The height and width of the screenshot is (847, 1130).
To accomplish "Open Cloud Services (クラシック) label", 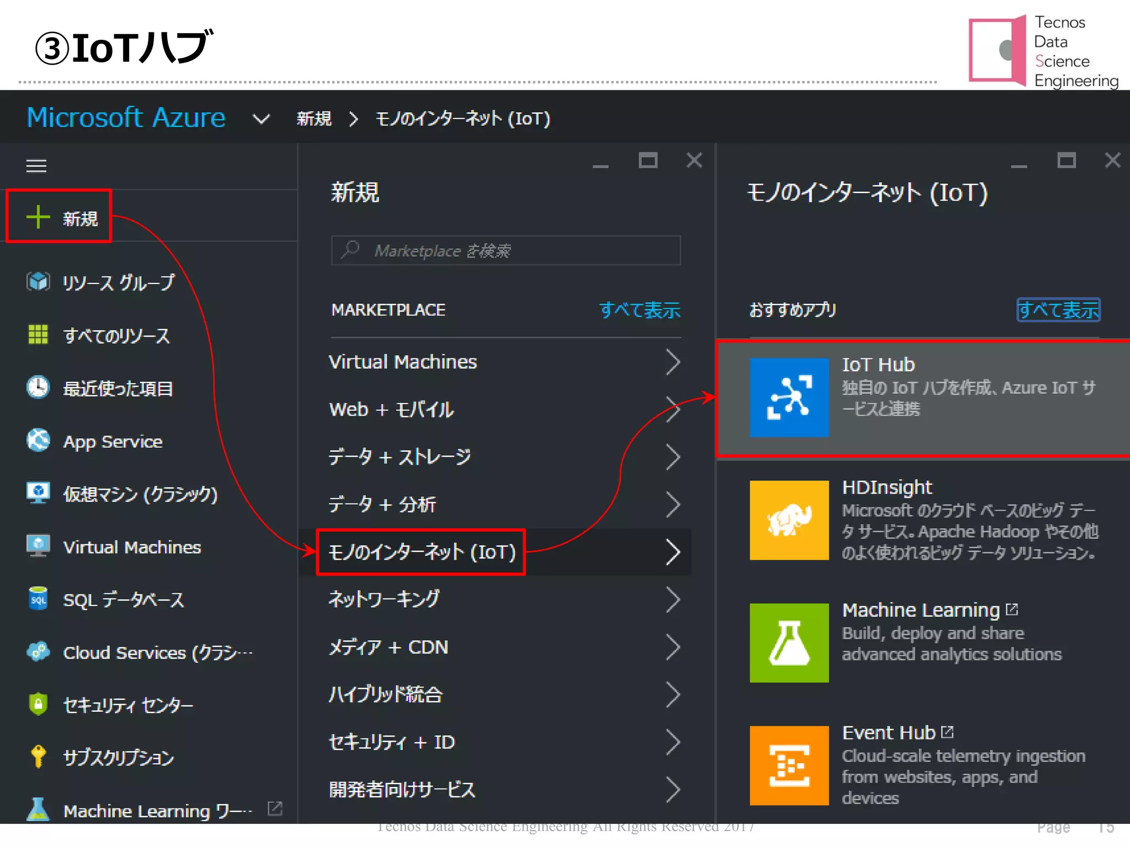I will [158, 652].
